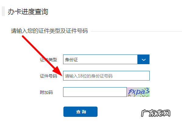The width and height of the screenshot is (182, 122).
Task: Click the gray vertical bar beside title
Action: tap(3, 11)
